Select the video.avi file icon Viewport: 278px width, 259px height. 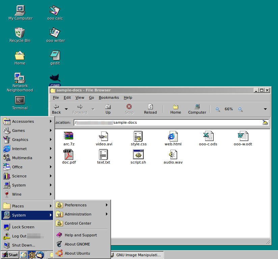click(104, 139)
